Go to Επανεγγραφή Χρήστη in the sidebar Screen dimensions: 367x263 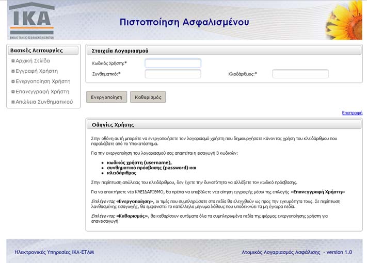pyautogui.click(x=42, y=92)
